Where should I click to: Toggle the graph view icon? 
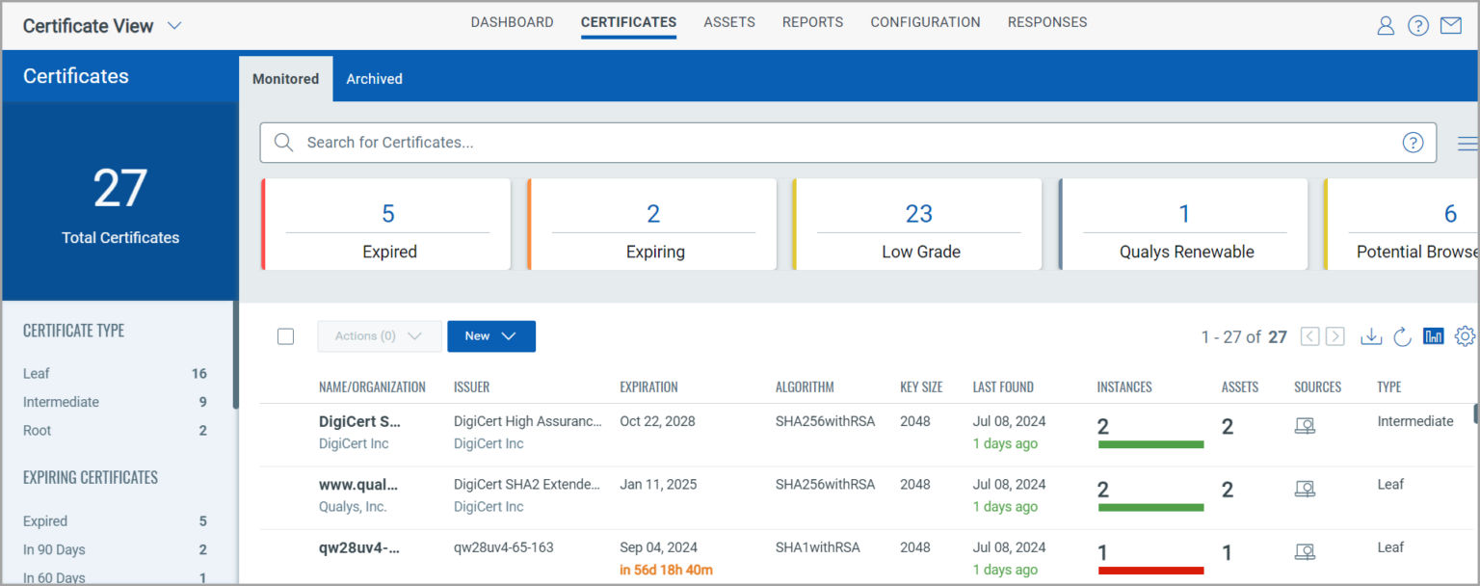(x=1434, y=336)
